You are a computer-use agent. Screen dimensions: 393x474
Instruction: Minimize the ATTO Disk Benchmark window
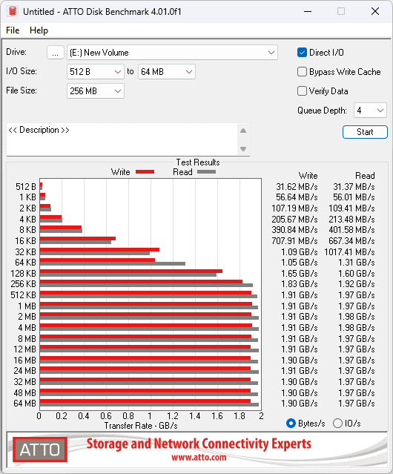point(308,11)
